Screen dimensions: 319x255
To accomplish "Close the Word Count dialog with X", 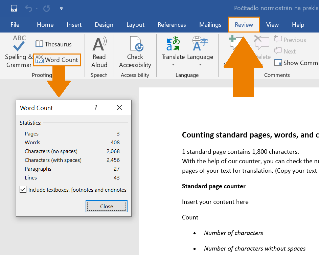I will coord(119,108).
